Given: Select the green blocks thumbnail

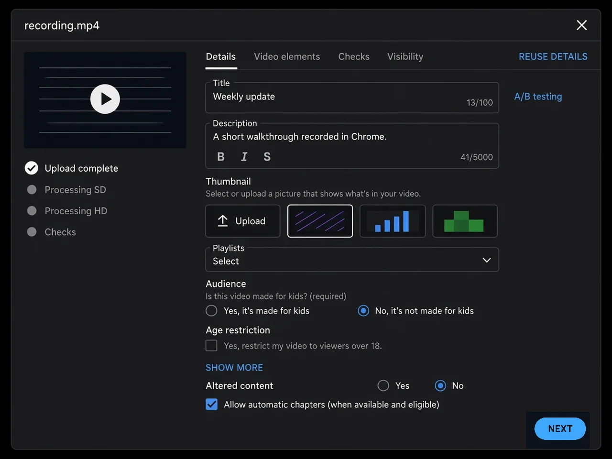Looking at the screenshot, I should coord(465,221).
